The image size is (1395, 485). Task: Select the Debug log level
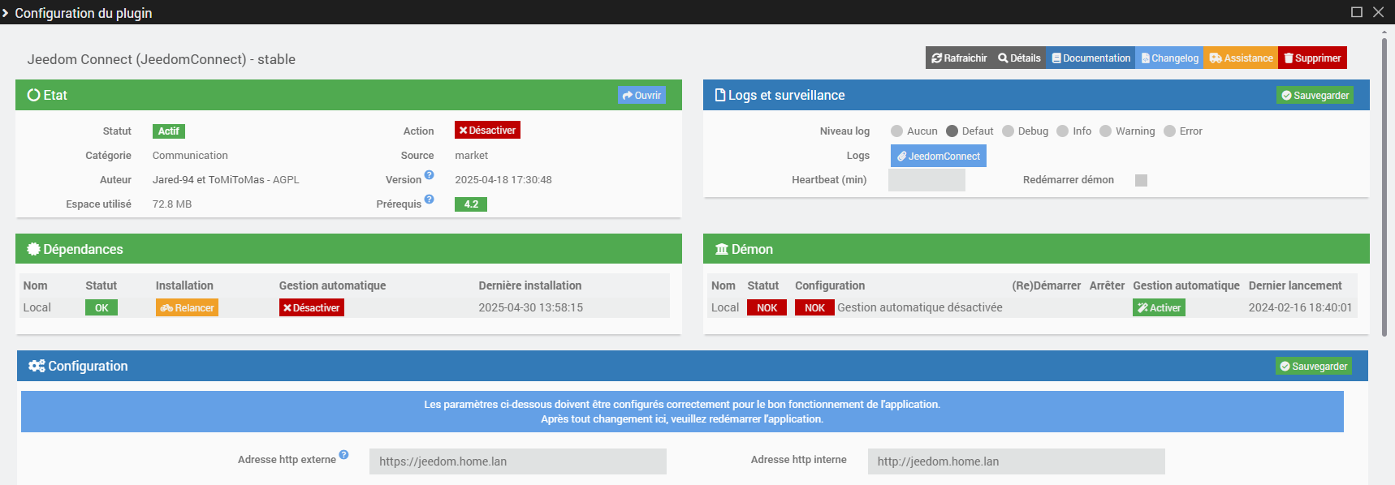[x=1008, y=131]
